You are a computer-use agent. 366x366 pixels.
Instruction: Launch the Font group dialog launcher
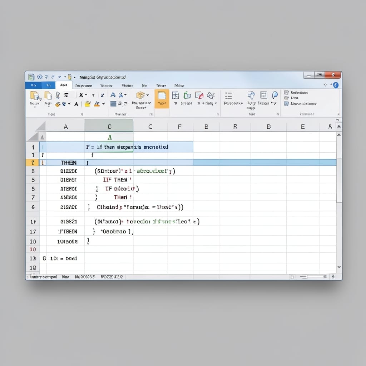click(82, 114)
